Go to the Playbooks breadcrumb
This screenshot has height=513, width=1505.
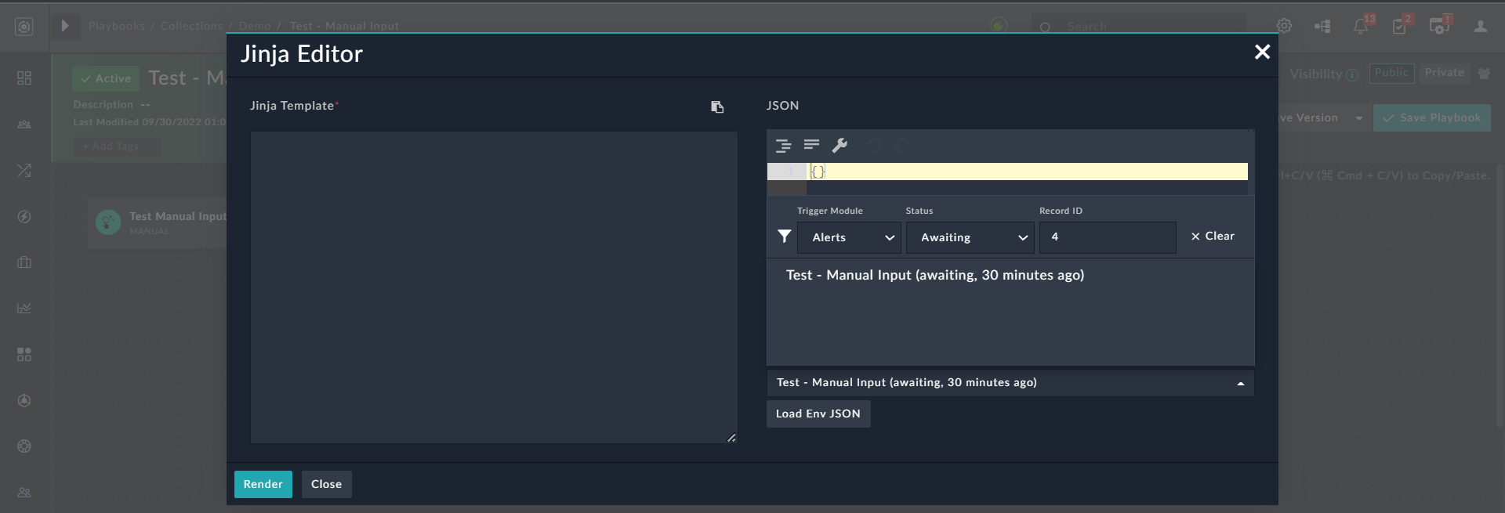click(117, 26)
